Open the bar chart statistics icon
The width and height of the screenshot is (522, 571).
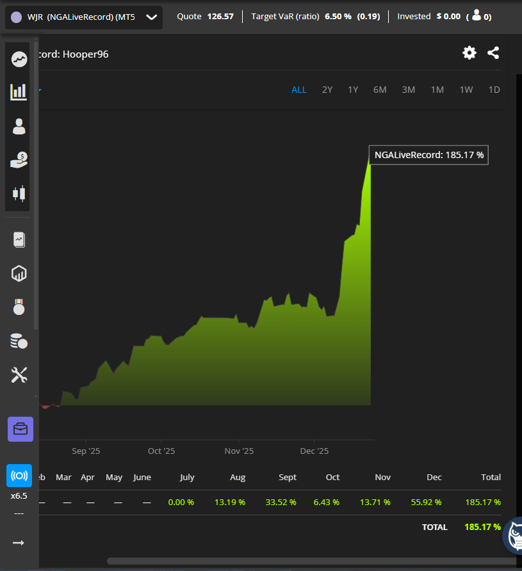tap(19, 92)
